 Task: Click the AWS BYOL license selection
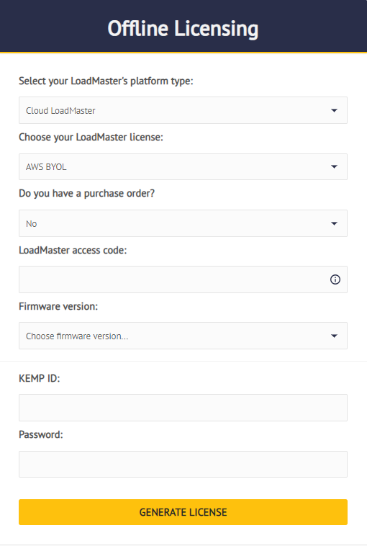(183, 167)
